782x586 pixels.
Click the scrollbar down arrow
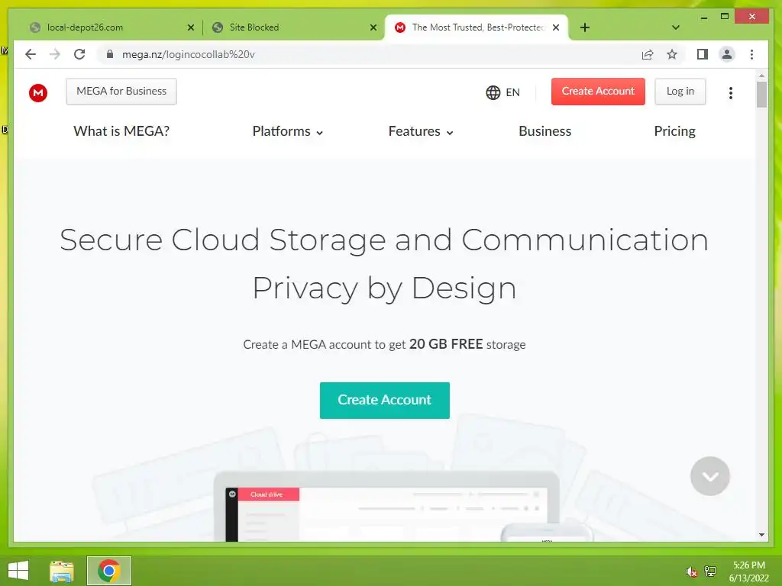coord(761,535)
